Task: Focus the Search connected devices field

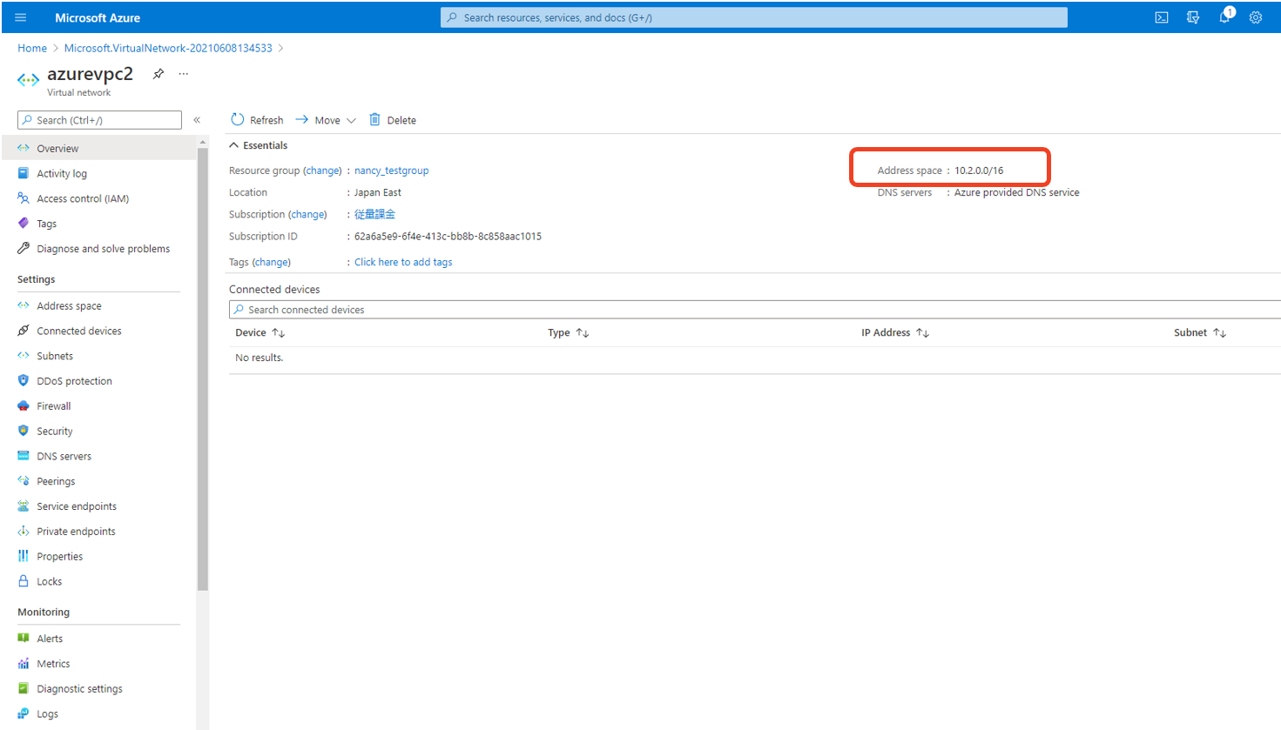Action: (754, 310)
